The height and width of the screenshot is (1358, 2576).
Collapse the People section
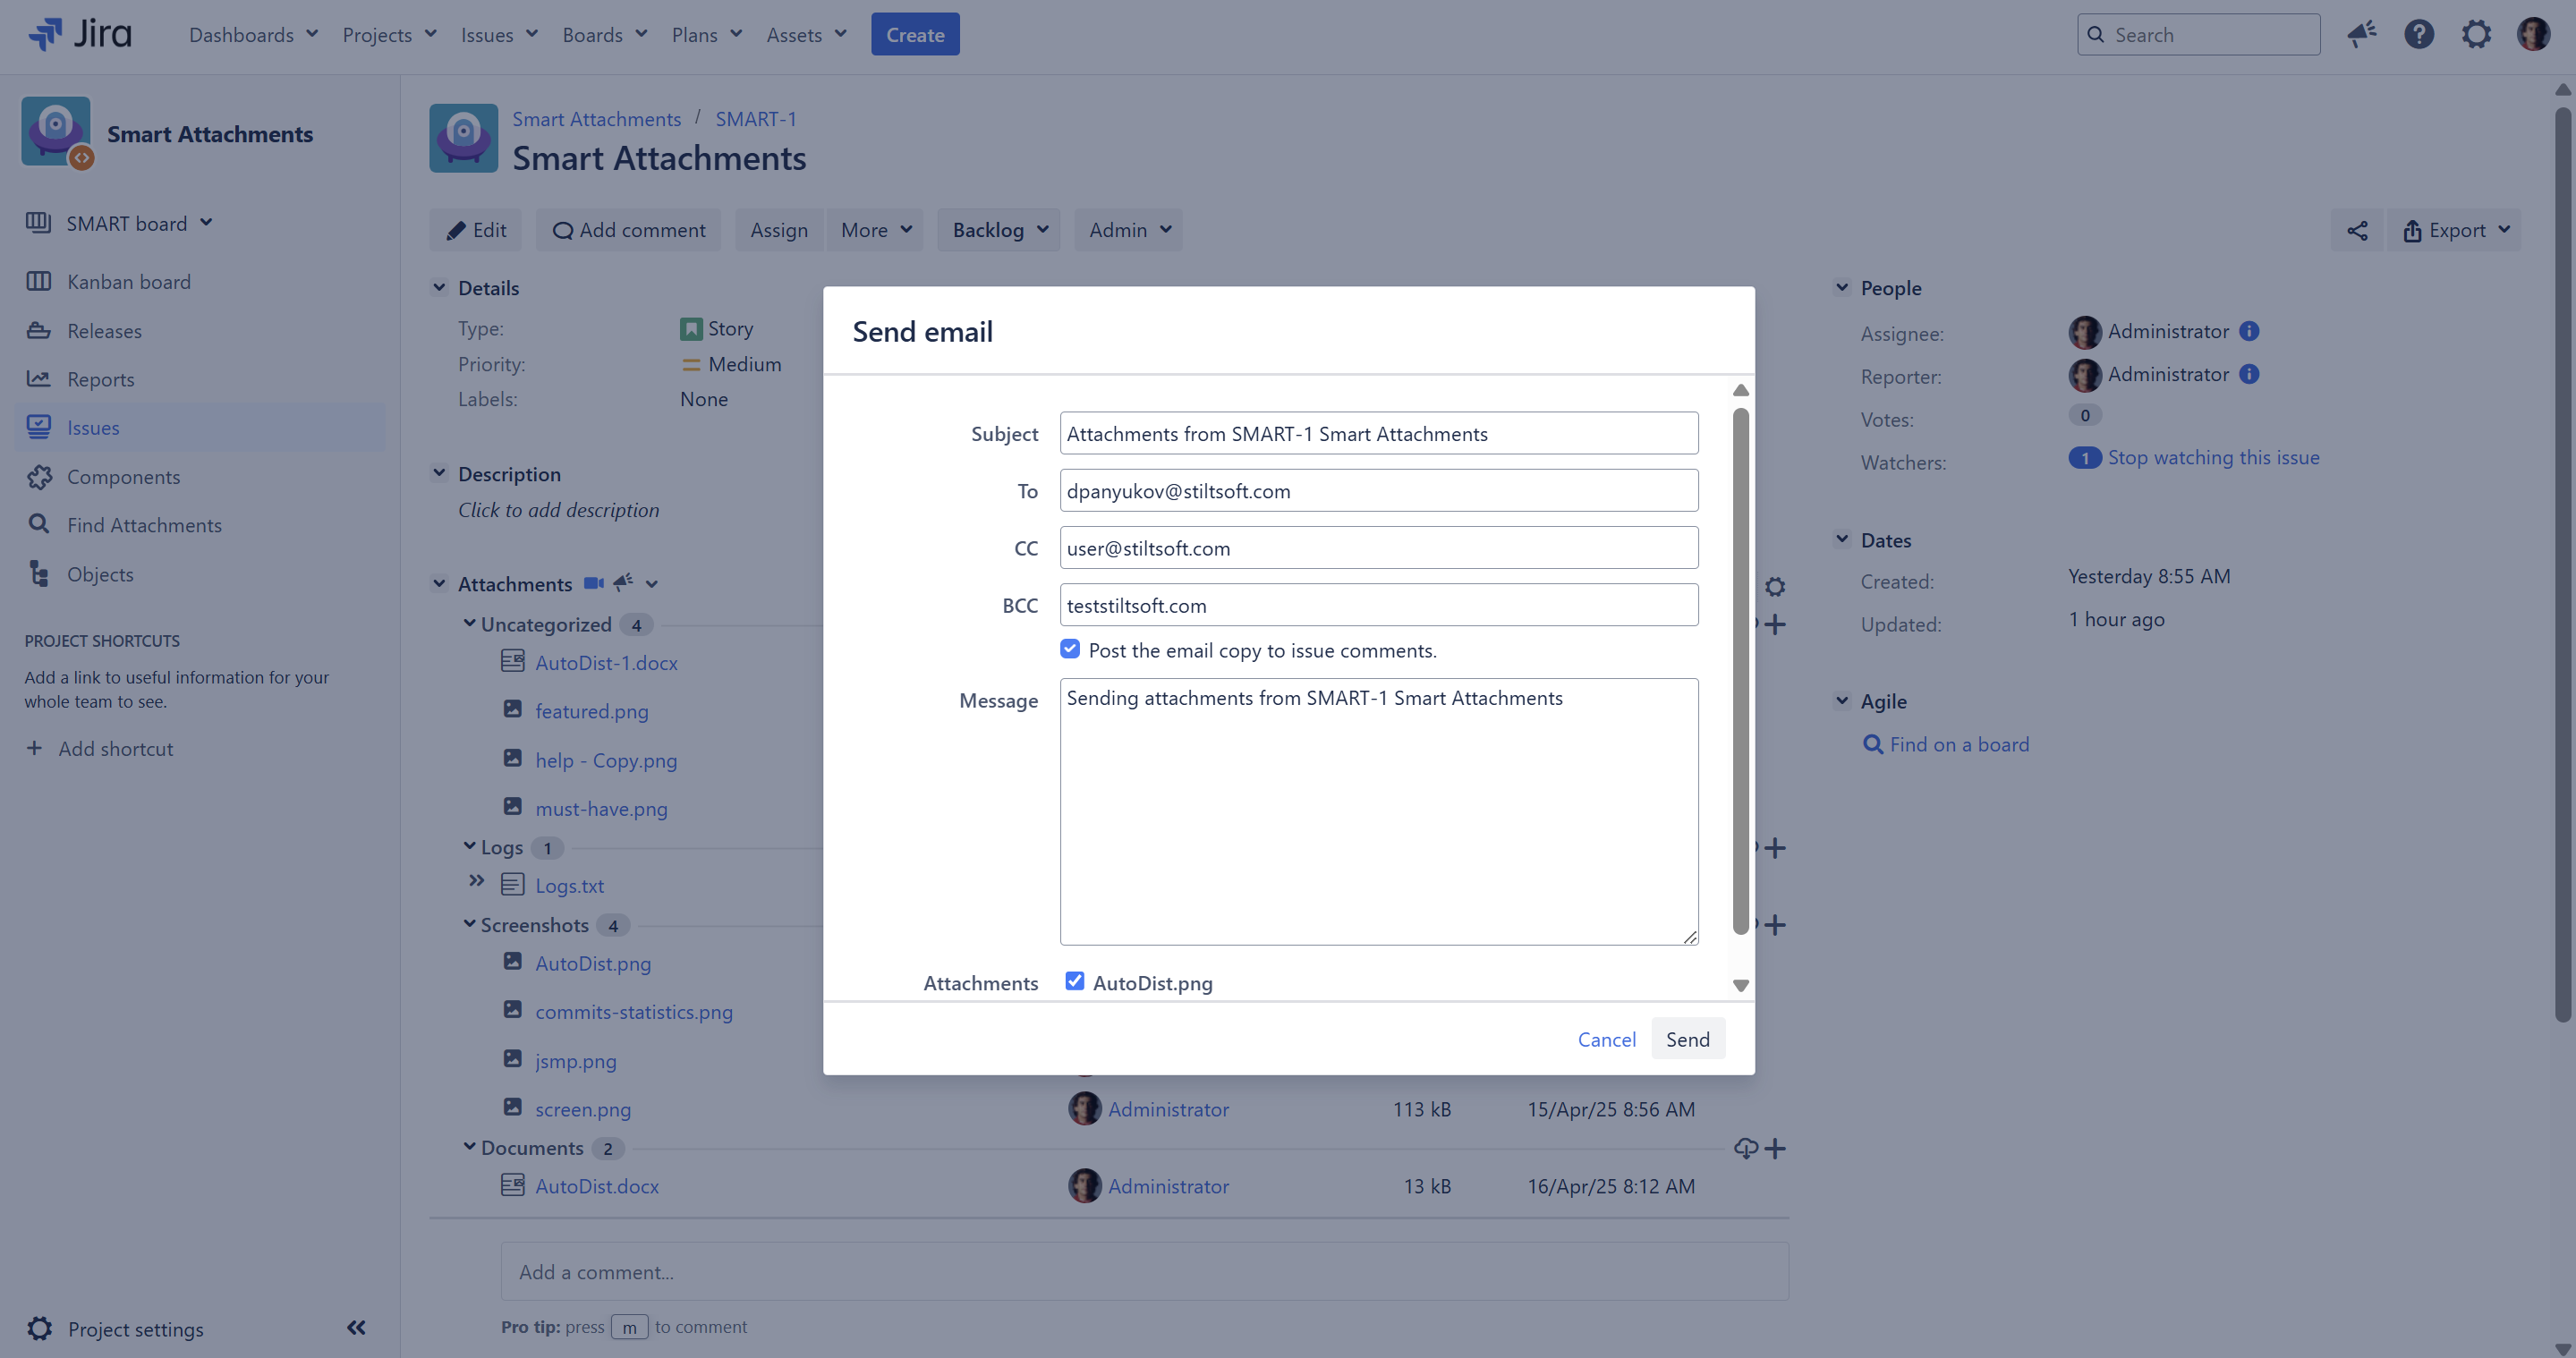(x=1842, y=288)
